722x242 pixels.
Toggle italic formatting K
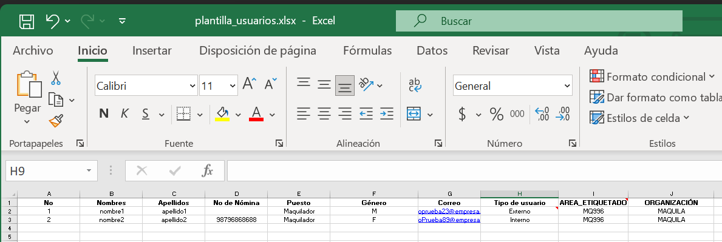(124, 113)
